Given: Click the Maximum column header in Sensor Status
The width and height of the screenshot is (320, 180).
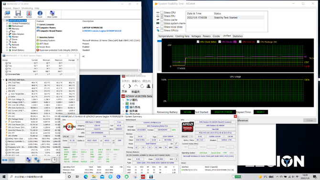Looking at the screenshot, I should (x=58, y=60).
